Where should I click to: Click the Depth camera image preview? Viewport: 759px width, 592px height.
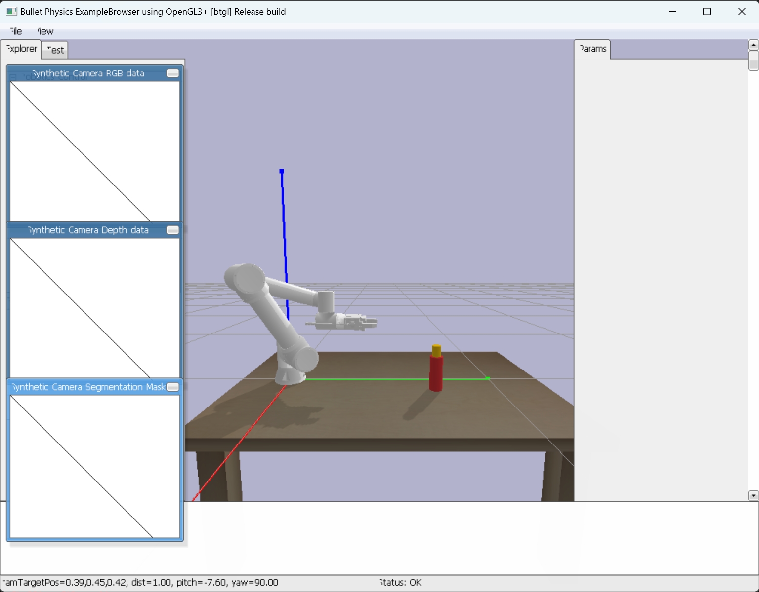click(x=95, y=308)
